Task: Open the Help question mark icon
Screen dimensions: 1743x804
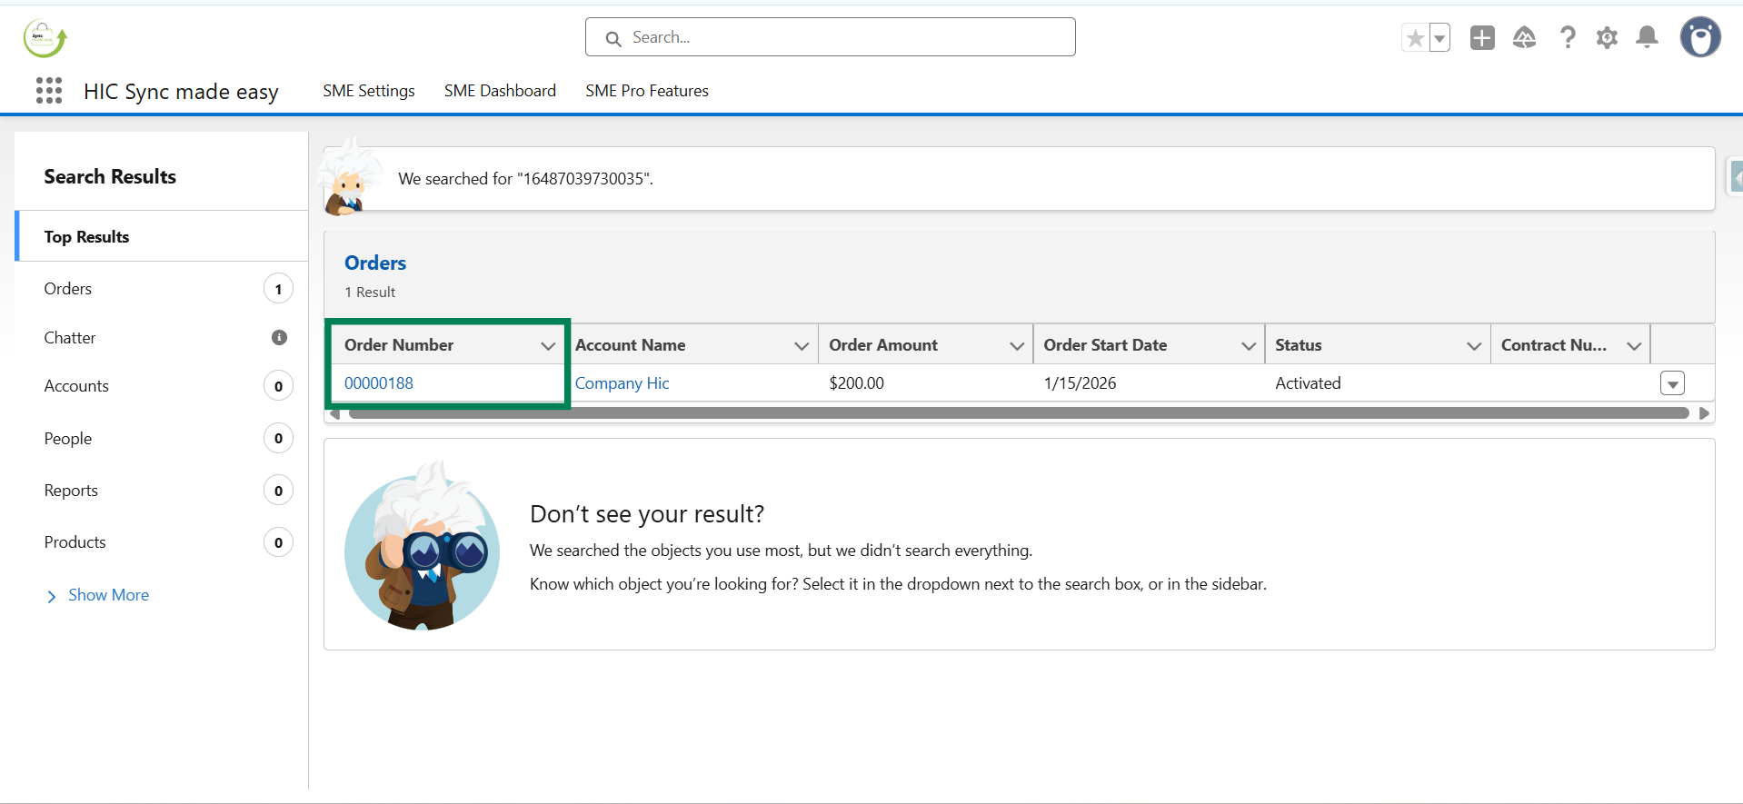Action: [x=1568, y=37]
